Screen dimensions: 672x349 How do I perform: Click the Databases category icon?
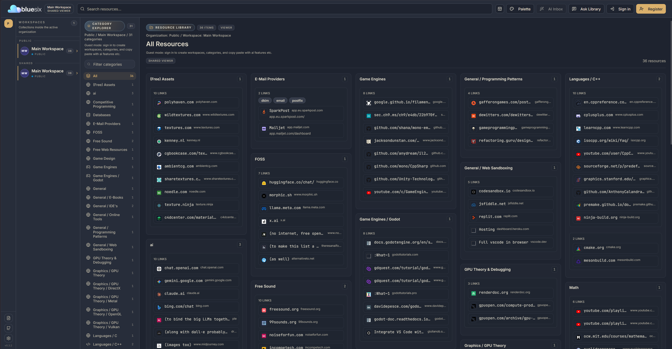click(x=88, y=115)
